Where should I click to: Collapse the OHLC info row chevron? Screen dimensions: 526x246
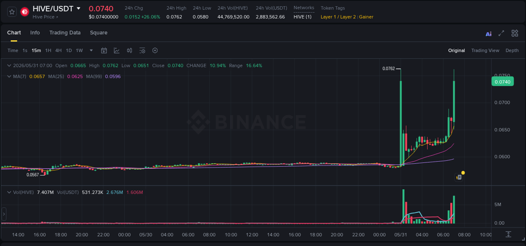(9, 65)
